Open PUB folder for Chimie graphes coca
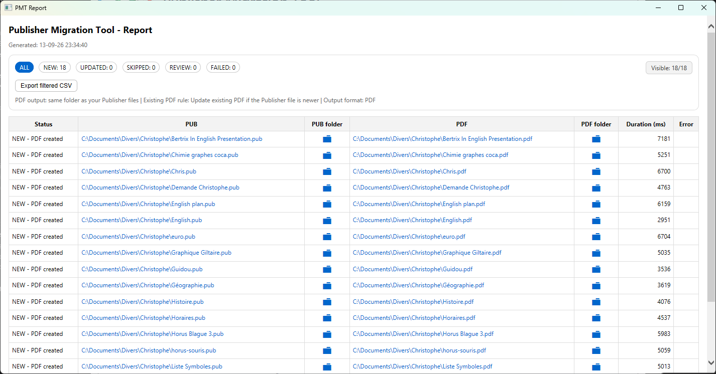Image resolution: width=716 pixels, height=374 pixels. point(327,155)
